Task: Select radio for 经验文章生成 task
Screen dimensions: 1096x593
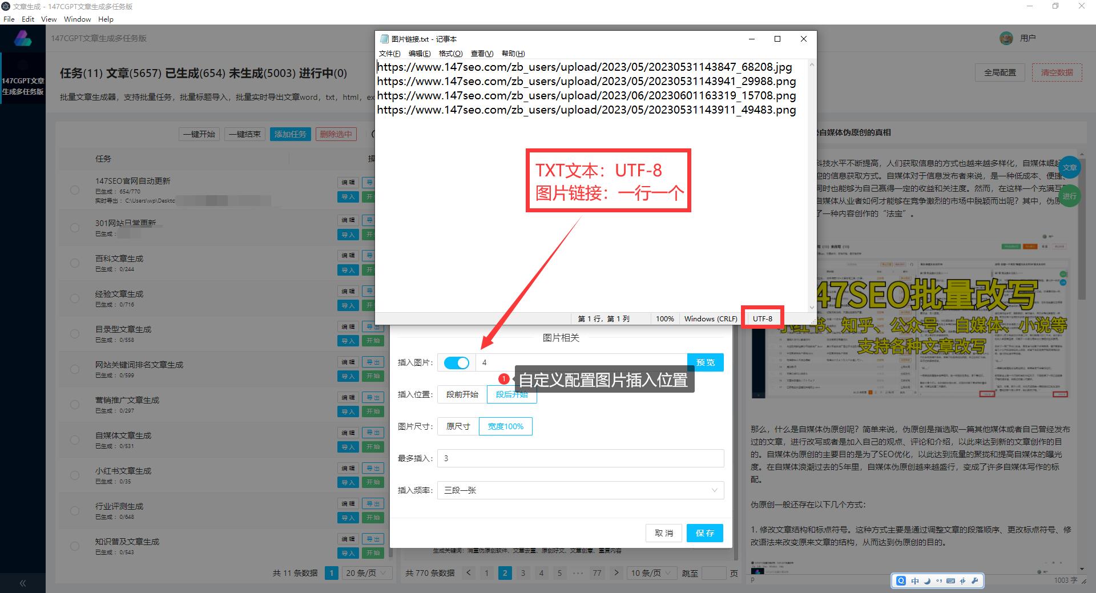Action: [x=75, y=298]
